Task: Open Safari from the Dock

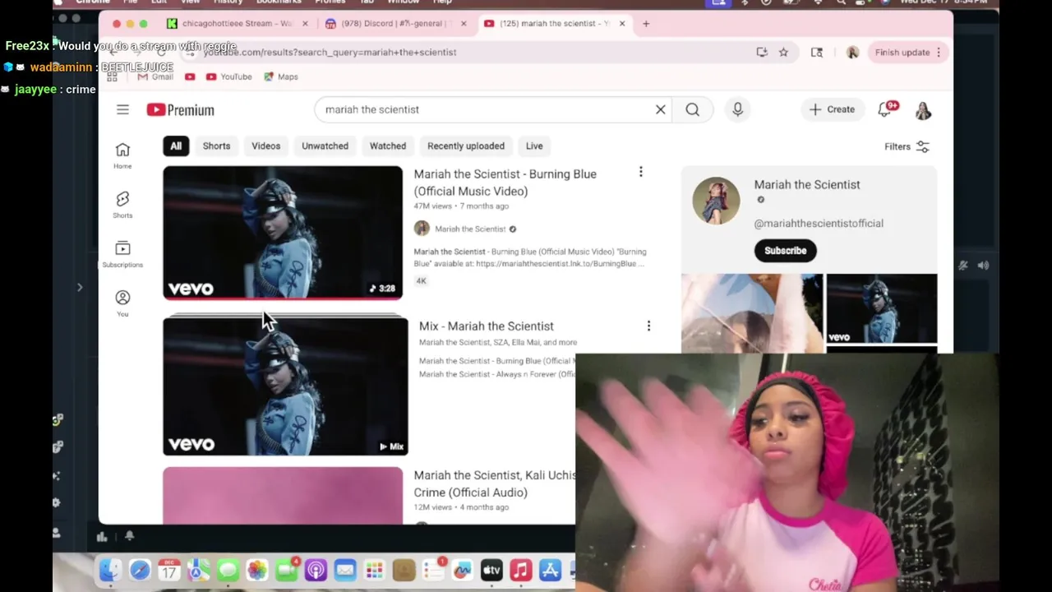Action: 140,570
